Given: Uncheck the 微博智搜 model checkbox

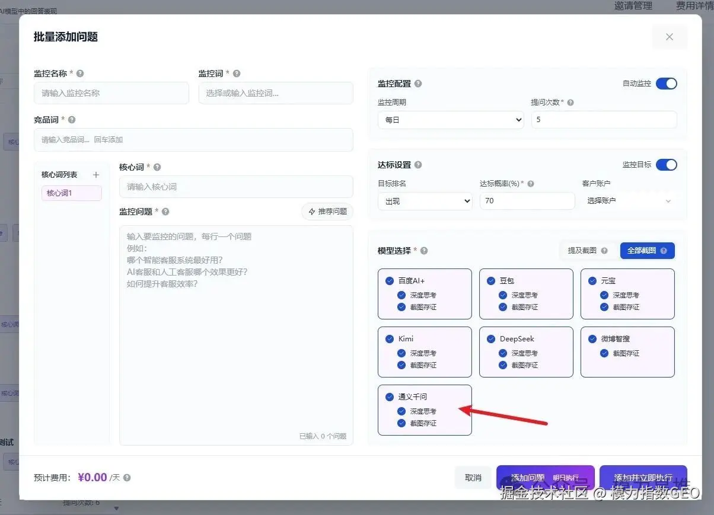Looking at the screenshot, I should pyautogui.click(x=592, y=339).
